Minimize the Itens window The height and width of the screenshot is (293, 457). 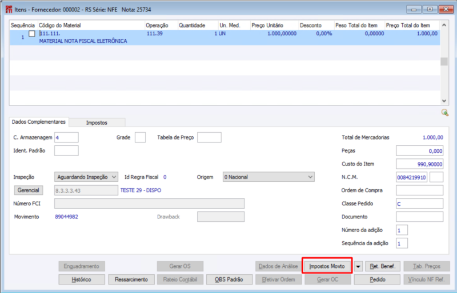[x=414, y=10]
